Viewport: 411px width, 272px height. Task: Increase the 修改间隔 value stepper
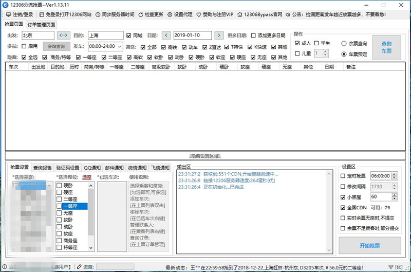tap(395, 185)
